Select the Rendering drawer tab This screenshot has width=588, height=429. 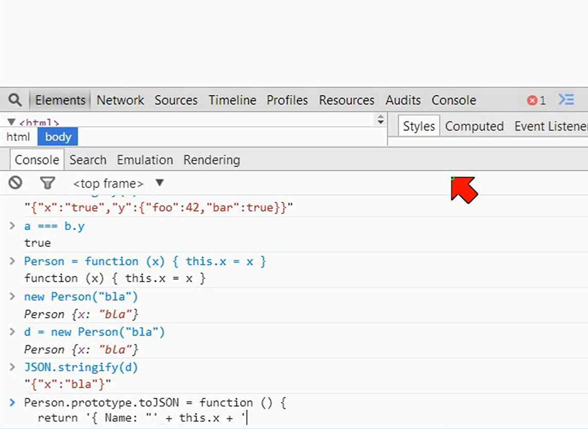click(211, 160)
